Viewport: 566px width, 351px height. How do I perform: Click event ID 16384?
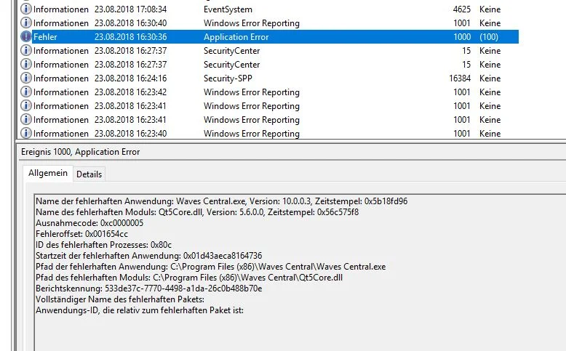(x=460, y=78)
